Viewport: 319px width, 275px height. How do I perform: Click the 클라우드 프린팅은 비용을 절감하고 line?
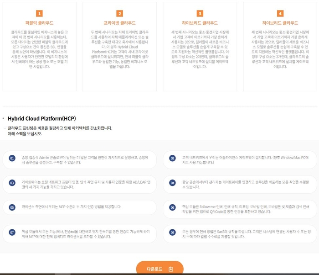[x=60, y=128]
